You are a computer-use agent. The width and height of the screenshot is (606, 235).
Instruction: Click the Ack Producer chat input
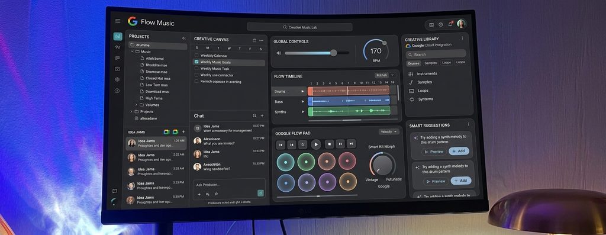(229, 185)
